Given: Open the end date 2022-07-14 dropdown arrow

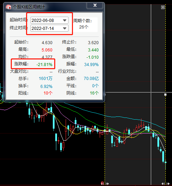Looking at the screenshot, I should click(x=65, y=29).
